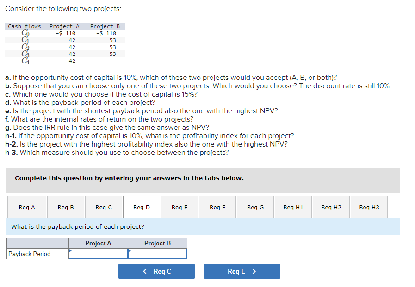Click the Project B payback period entry field
Viewport: 415px width, 287px height.
[x=158, y=254]
